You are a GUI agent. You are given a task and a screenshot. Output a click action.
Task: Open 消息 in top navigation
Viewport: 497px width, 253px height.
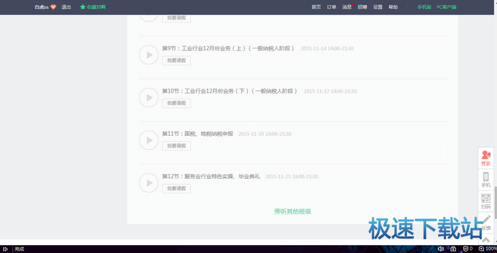tap(347, 7)
